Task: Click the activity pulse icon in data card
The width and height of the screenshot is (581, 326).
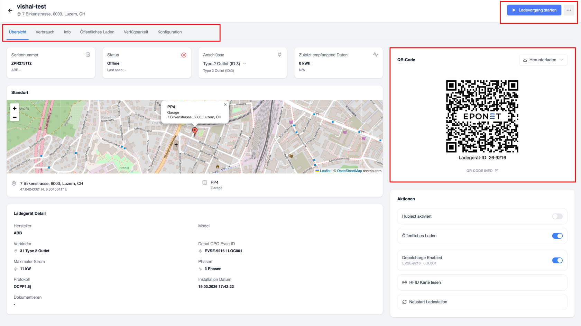Action: (x=376, y=55)
